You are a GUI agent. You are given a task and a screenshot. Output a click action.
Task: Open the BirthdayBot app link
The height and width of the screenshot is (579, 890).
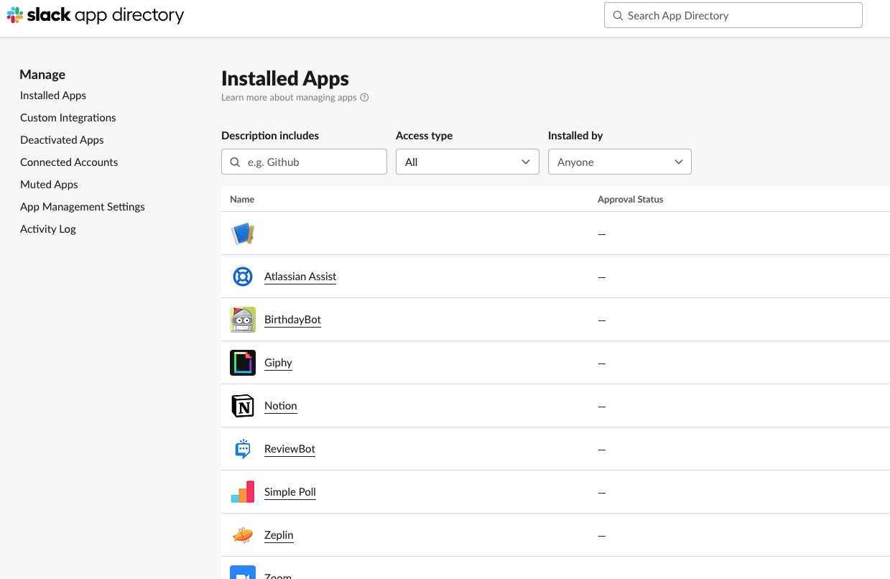click(292, 320)
